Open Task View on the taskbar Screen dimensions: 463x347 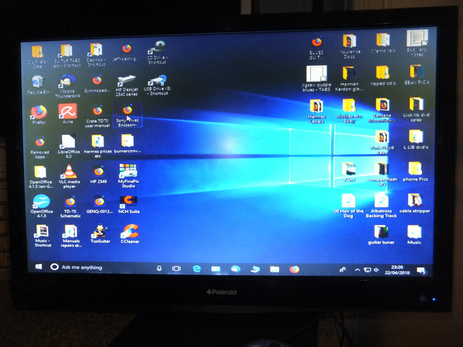click(x=176, y=268)
